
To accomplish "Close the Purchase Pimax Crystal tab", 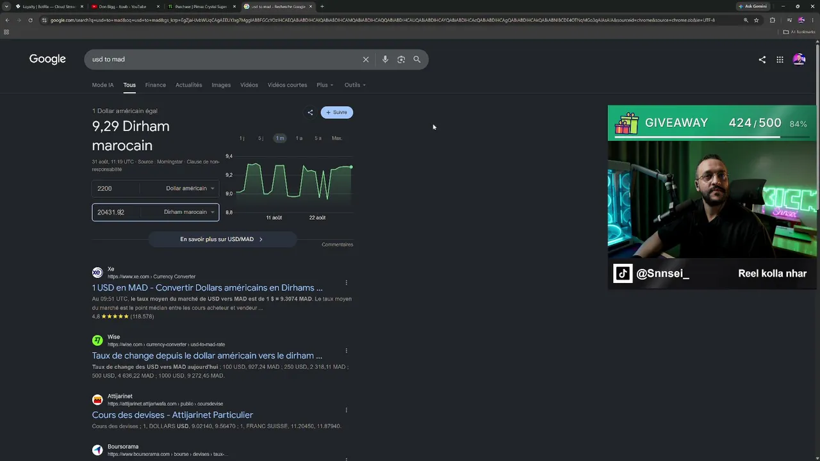I will [x=234, y=6].
